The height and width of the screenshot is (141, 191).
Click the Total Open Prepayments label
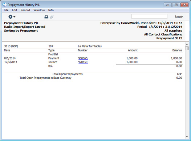68,74
